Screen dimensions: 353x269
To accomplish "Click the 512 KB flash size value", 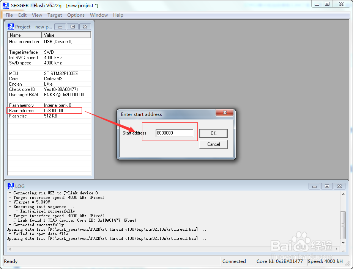I will click(x=50, y=116).
